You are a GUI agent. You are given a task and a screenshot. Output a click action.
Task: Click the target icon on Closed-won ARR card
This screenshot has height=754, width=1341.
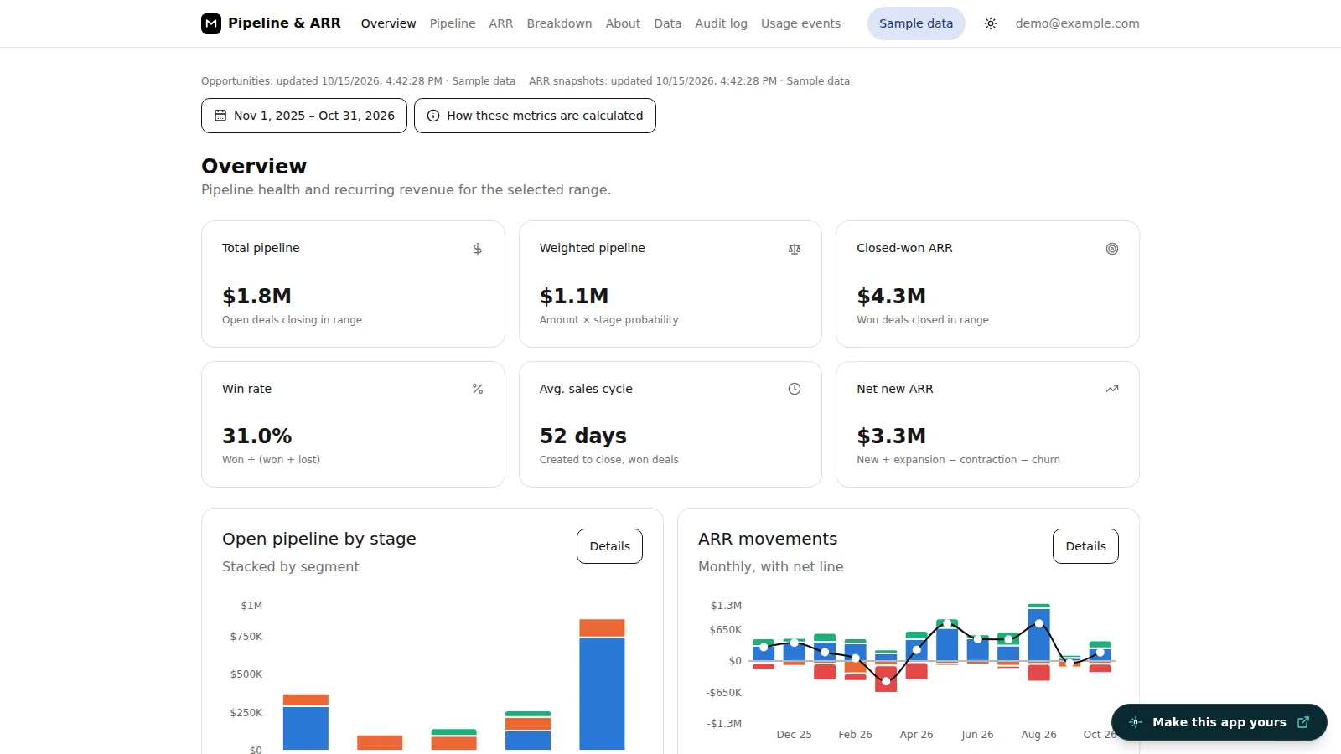(x=1112, y=249)
